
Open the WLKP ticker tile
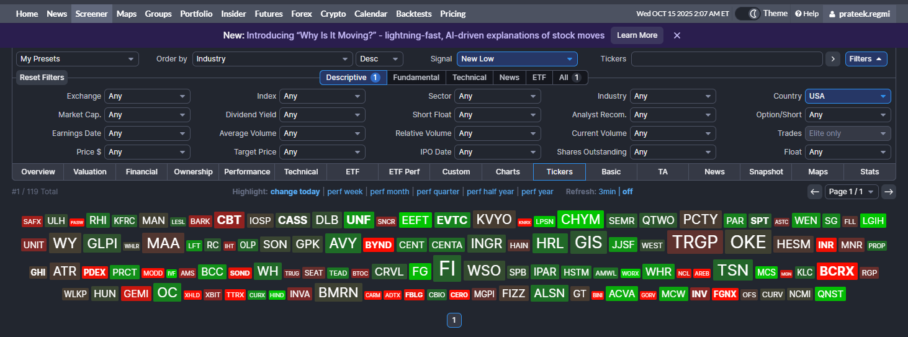76,294
